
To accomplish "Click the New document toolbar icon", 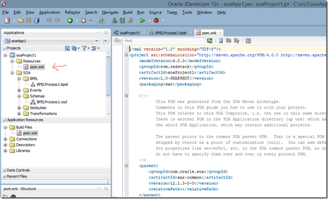I will coord(7,21).
